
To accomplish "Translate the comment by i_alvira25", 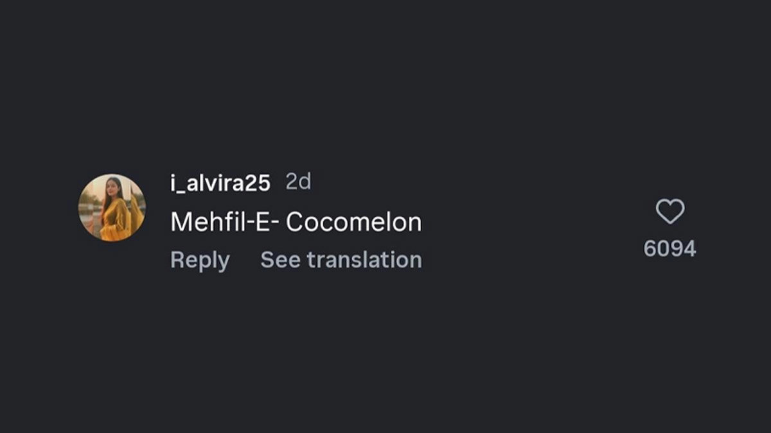I will click(341, 260).
